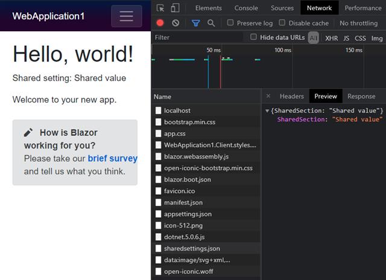Toggle the device toolbar icon
Viewport: 386px width, 280px height.
pyautogui.click(x=175, y=8)
